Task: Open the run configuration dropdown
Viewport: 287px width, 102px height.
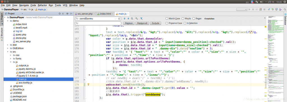Action: (x=242, y=9)
